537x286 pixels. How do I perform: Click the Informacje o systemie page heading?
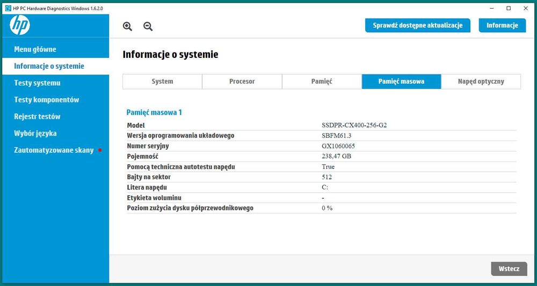(170, 55)
